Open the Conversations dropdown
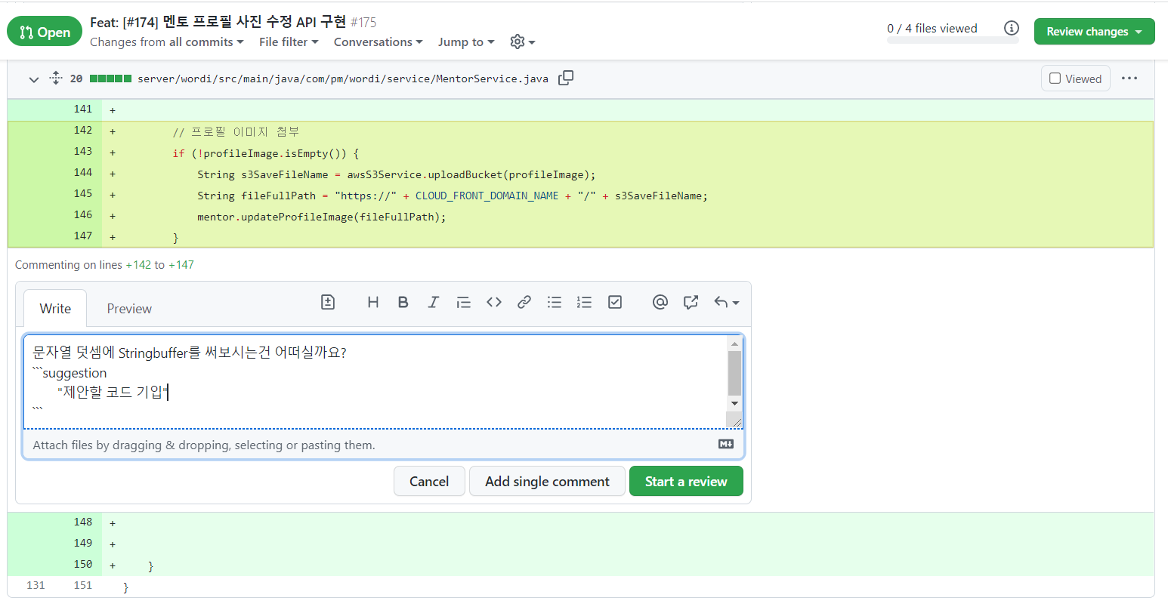This screenshot has height=610, width=1168. (378, 42)
